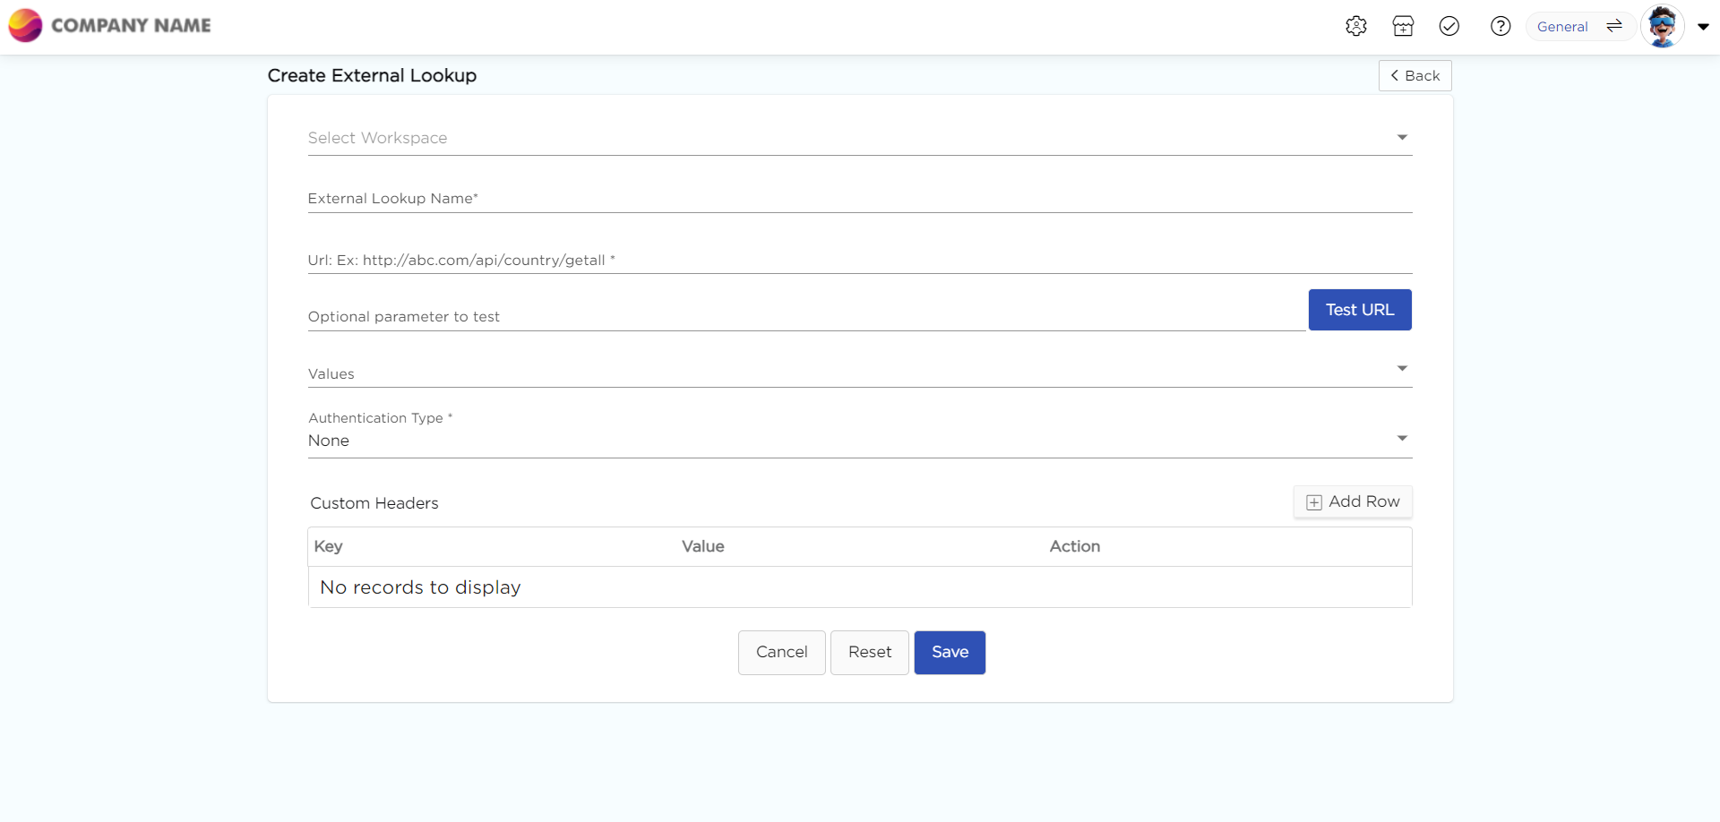
Task: Click the Test URL button
Action: (x=1359, y=310)
